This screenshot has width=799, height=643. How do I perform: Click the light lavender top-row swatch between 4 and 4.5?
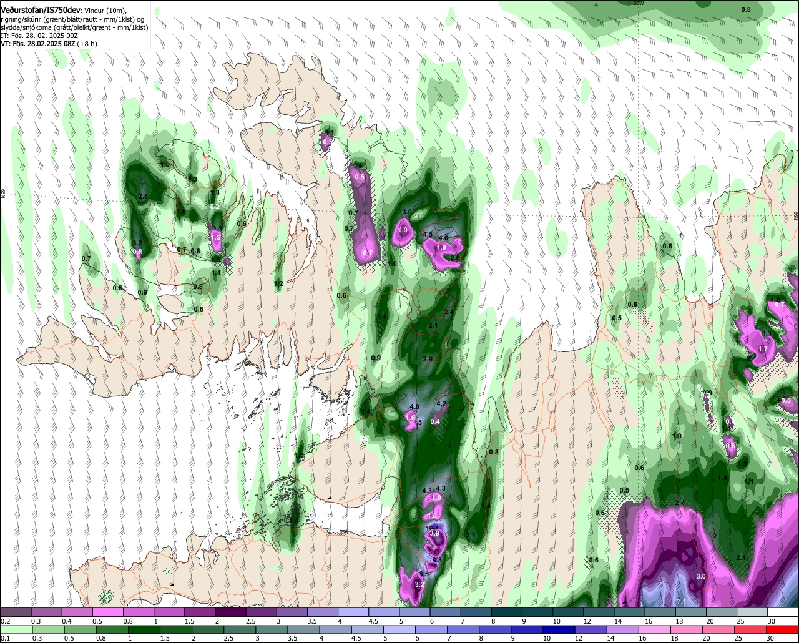[x=353, y=612]
